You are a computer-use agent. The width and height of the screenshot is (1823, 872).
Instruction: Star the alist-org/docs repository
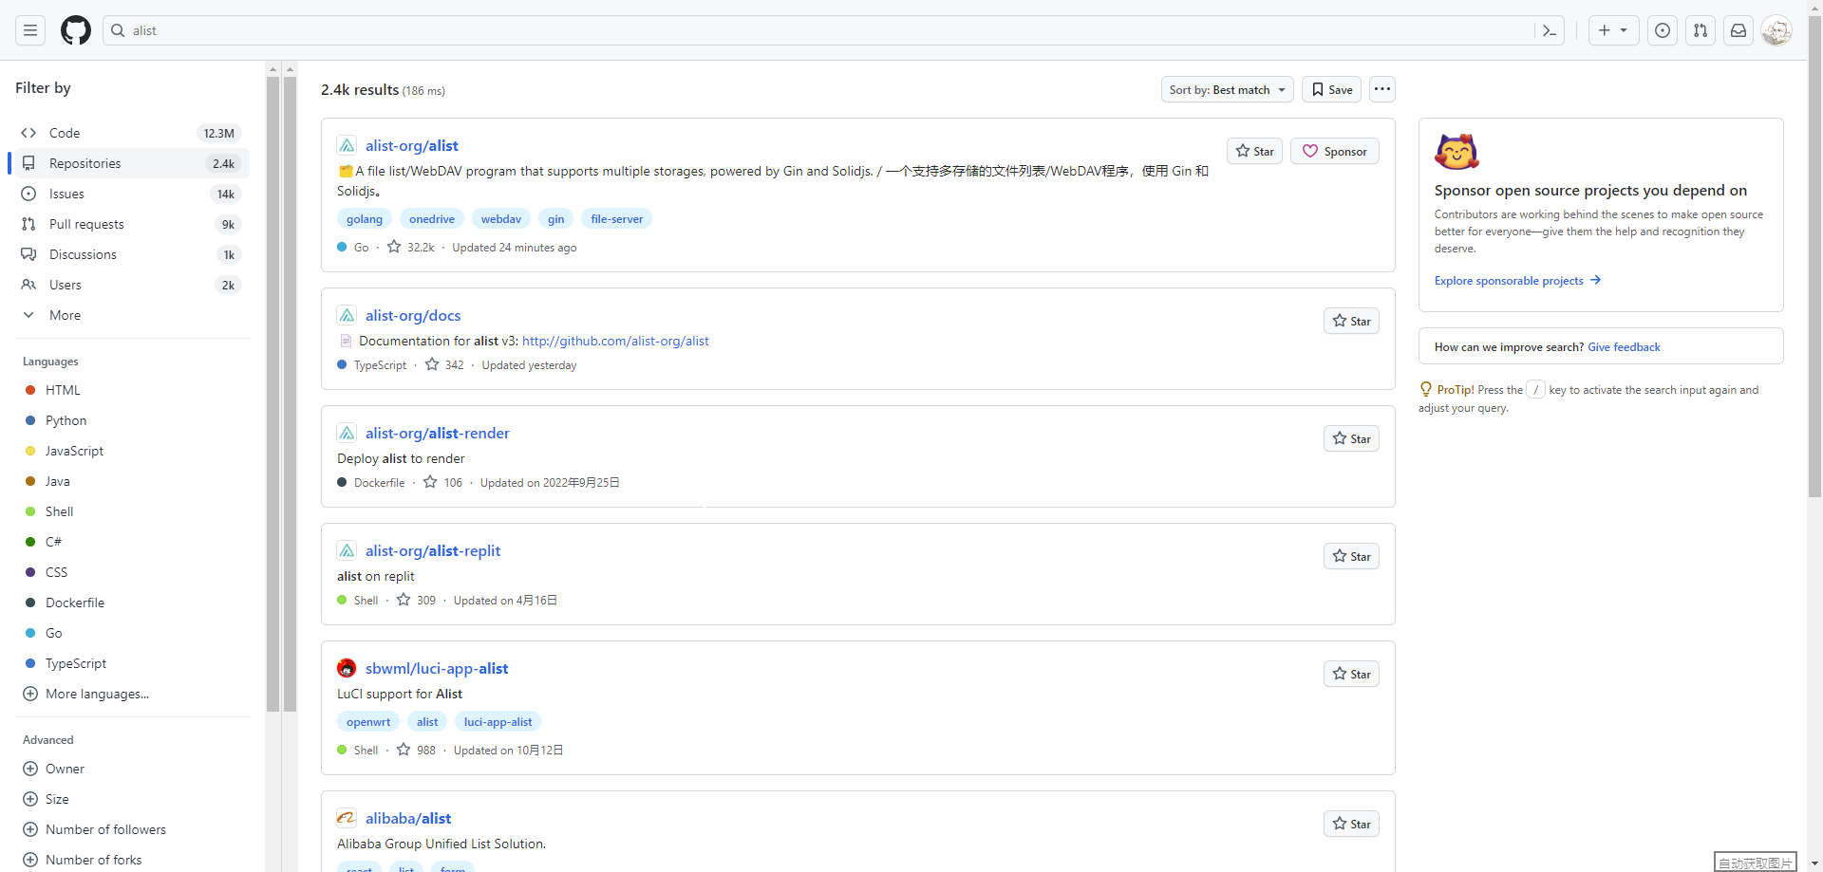(x=1351, y=321)
